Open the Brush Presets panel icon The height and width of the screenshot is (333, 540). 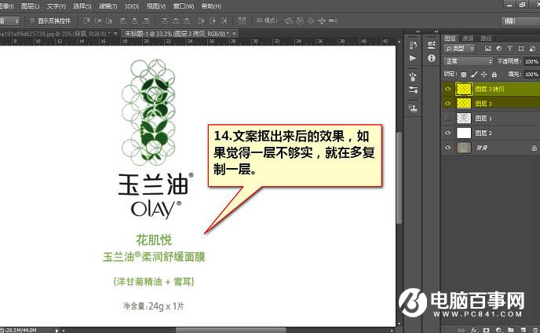coord(413,90)
